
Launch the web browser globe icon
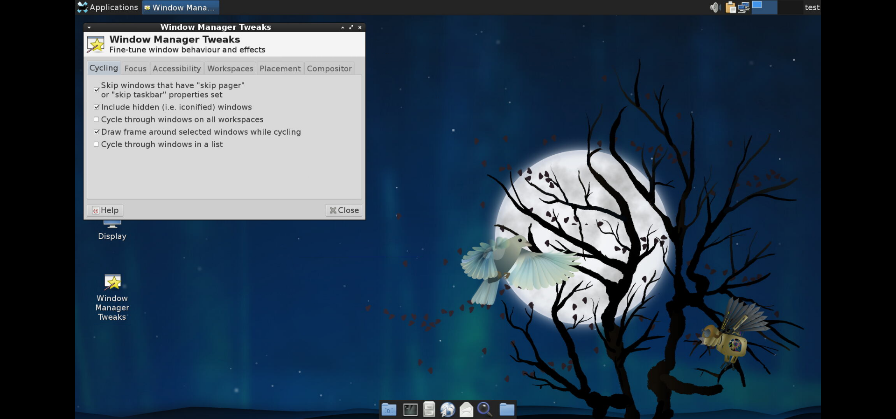tap(448, 410)
